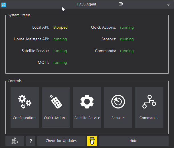The image size is (174, 148).
Task: Click the 'running' status beside Quick Actions
Action: pyautogui.click(x=127, y=27)
